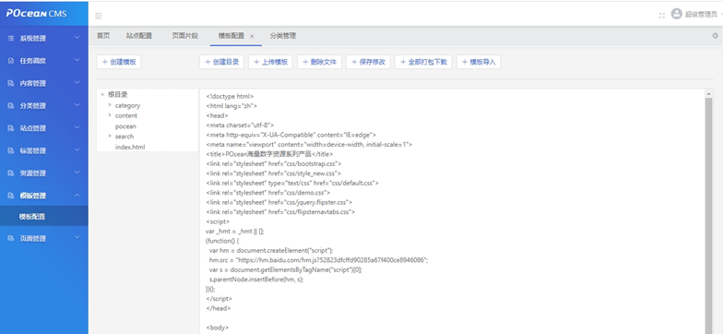Click the 页面管理 menu icon
This screenshot has height=334, width=723.
pos(11,238)
